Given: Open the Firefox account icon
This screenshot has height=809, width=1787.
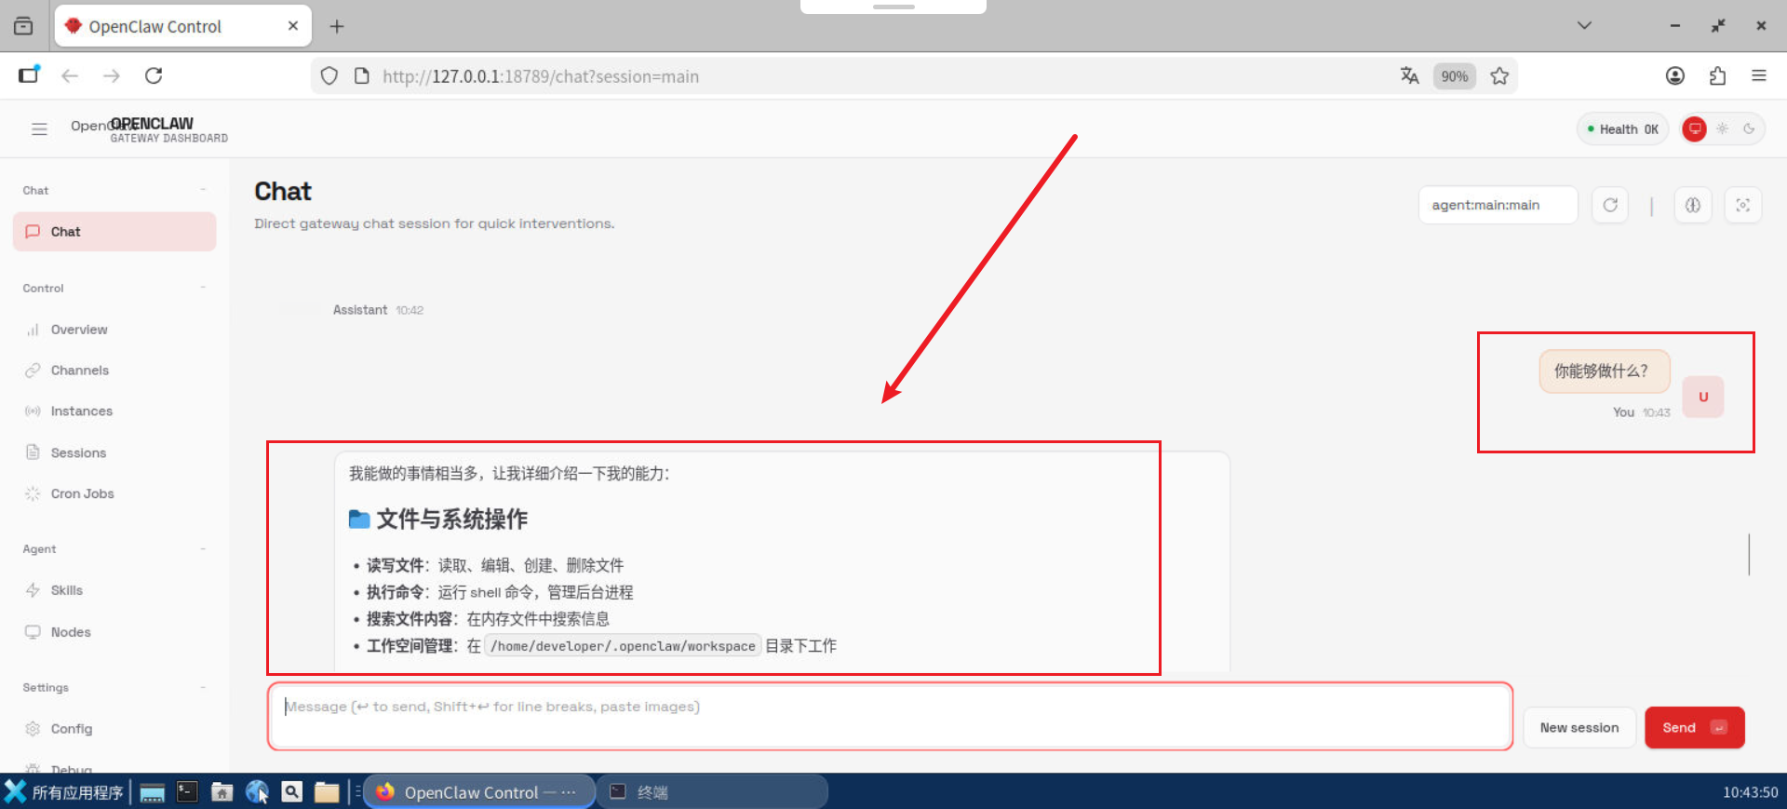Looking at the screenshot, I should coord(1675,76).
